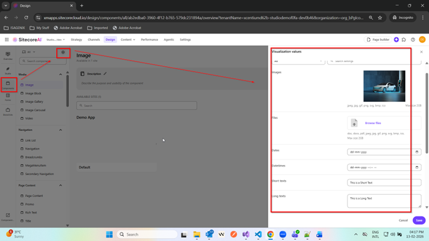Open the help question mark icon

(x=413, y=40)
